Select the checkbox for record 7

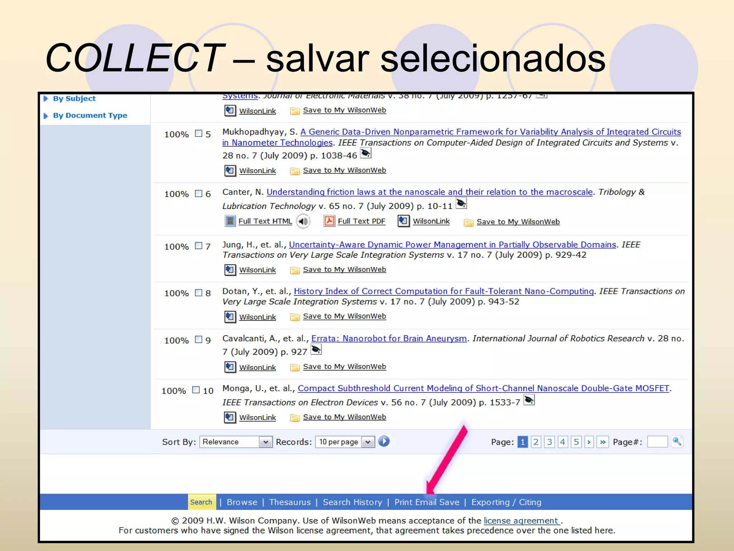(x=199, y=246)
